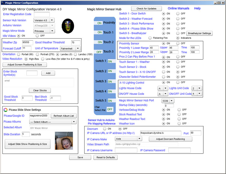
Task: Open Breathalyzer Settings
Action: click(x=199, y=33)
